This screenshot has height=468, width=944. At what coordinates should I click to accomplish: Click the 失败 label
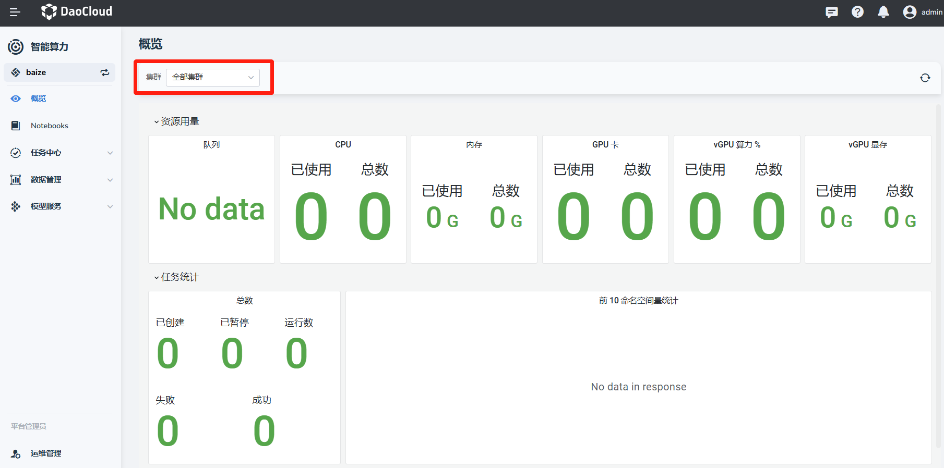pyautogui.click(x=165, y=400)
